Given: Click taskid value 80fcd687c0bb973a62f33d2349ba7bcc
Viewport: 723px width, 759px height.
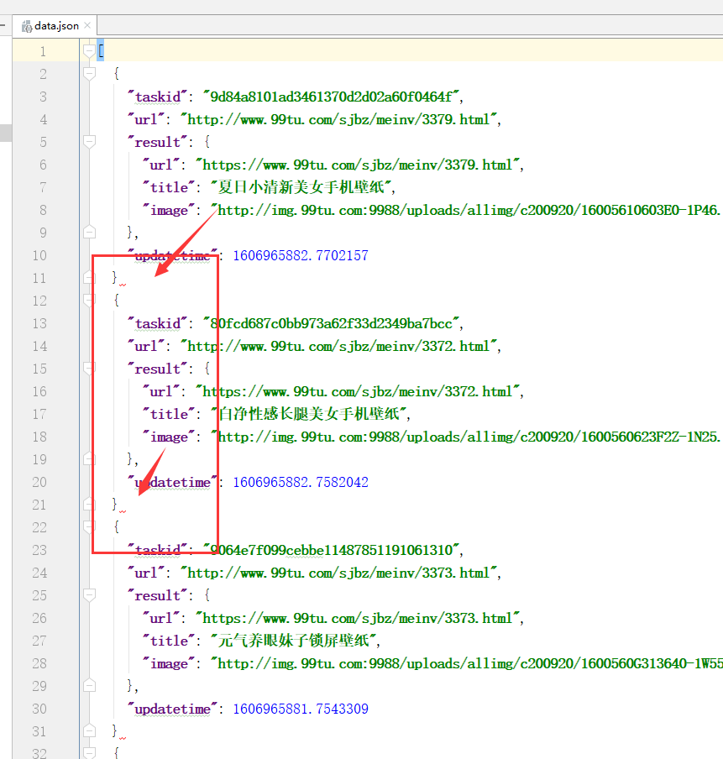Looking at the screenshot, I should pos(332,323).
